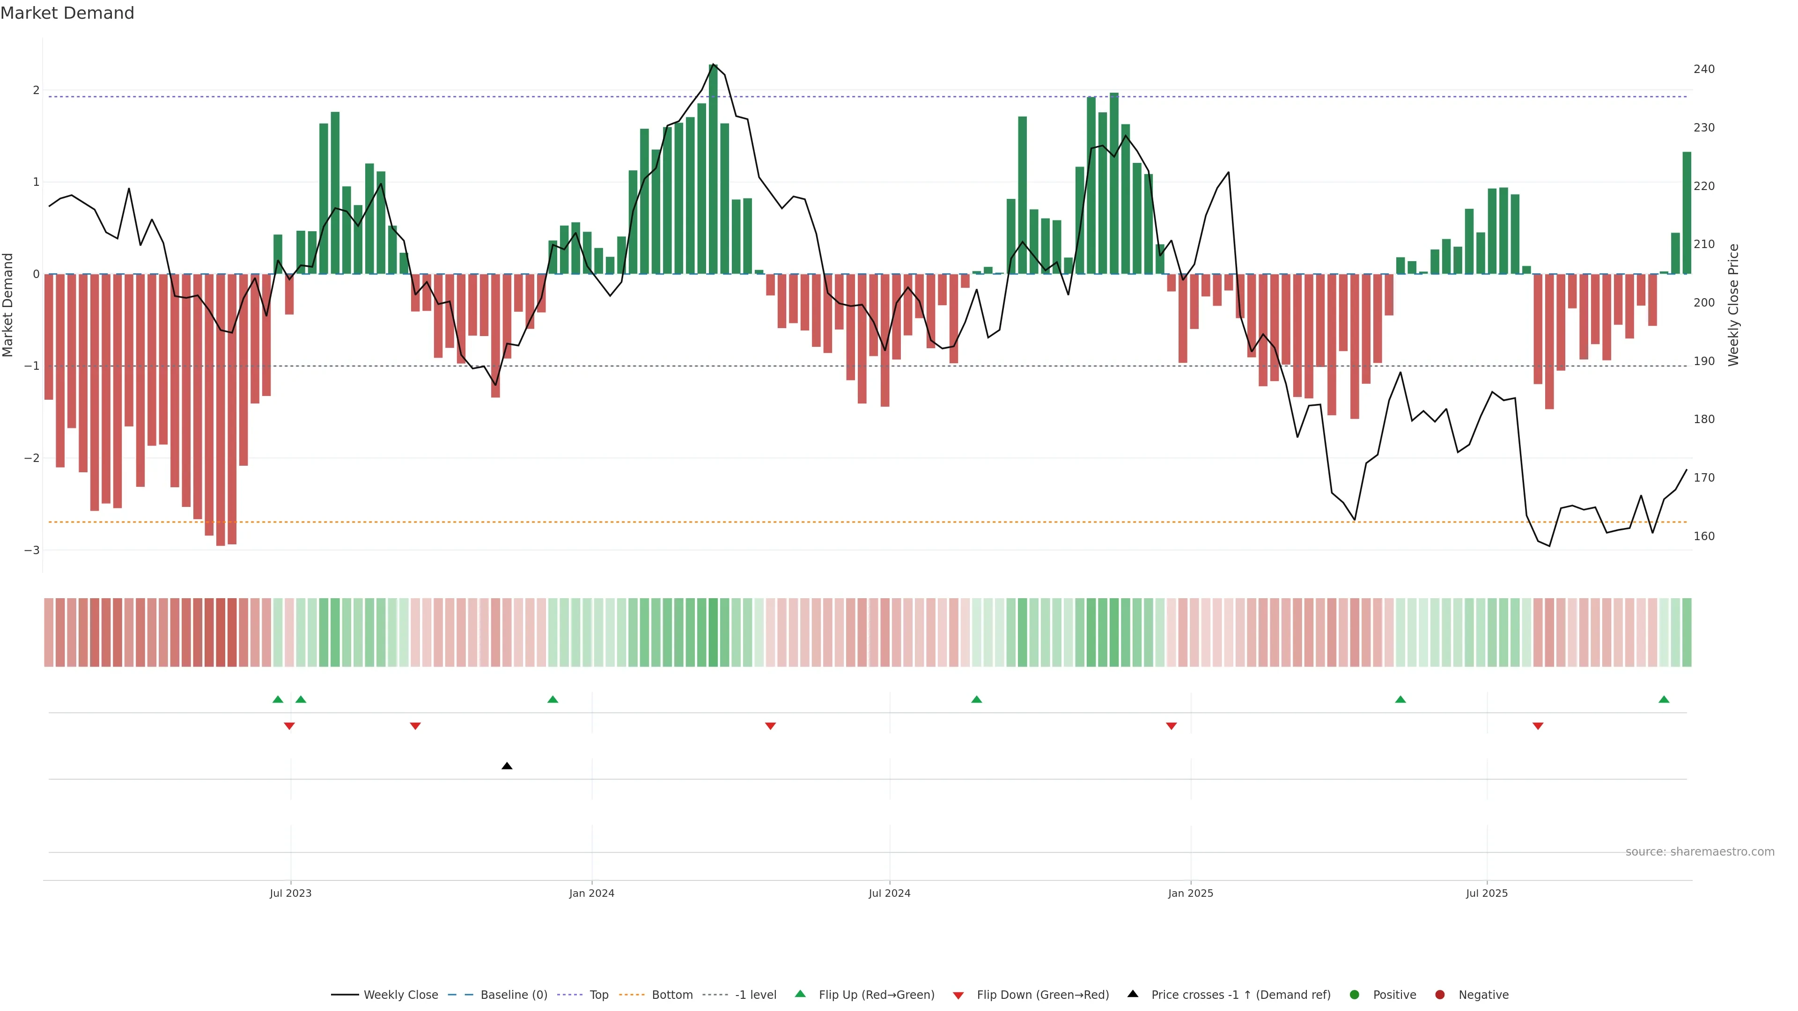Click green flip-up triangle between Jul 2024 and Jan 2025

coord(976,699)
